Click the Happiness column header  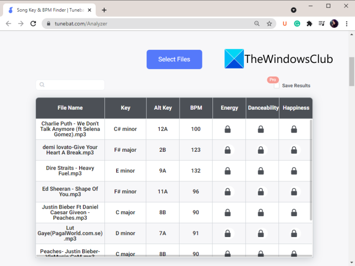click(x=296, y=108)
